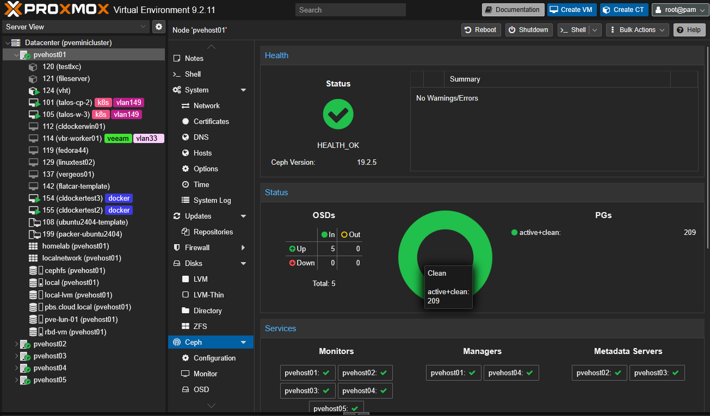Viewport: 710px width, 416px height.
Task: Click the monitor icon for 112 (cldockerwin01)
Action: click(33, 126)
